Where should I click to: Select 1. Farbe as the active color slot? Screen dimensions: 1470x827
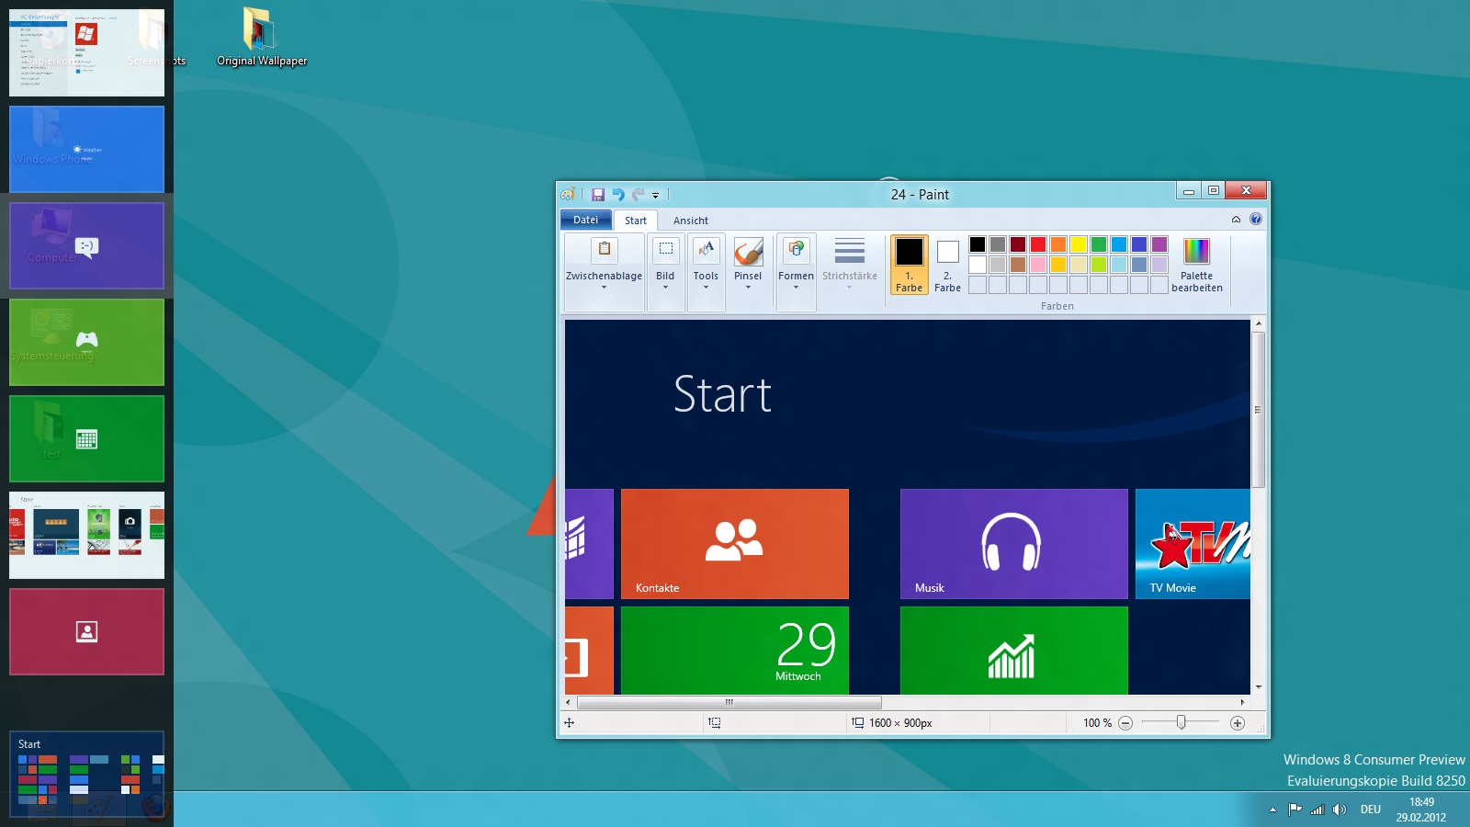pyautogui.click(x=909, y=265)
